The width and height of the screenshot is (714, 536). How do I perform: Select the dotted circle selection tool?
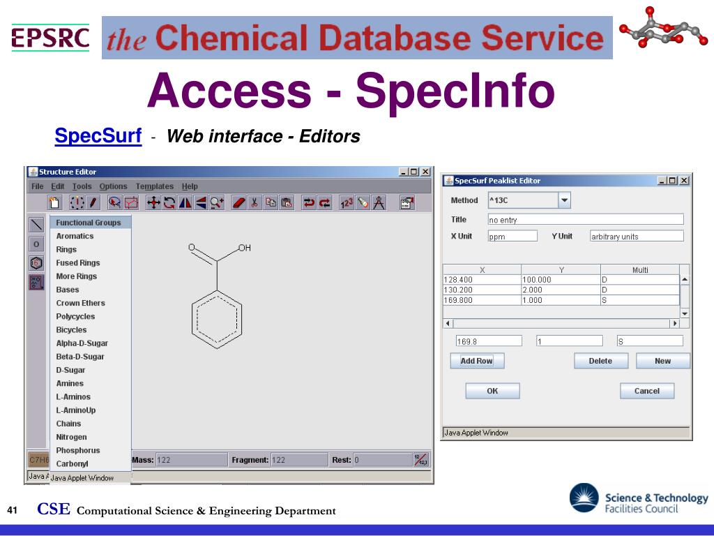[77, 202]
